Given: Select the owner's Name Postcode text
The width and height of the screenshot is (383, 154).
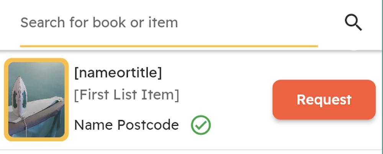Looking at the screenshot, I should pyautogui.click(x=126, y=125).
